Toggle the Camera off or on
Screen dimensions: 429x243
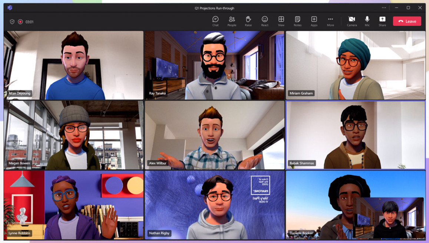click(352, 21)
